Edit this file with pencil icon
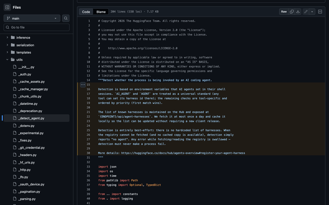The width and height of the screenshot is (329, 205). tap(306, 11)
